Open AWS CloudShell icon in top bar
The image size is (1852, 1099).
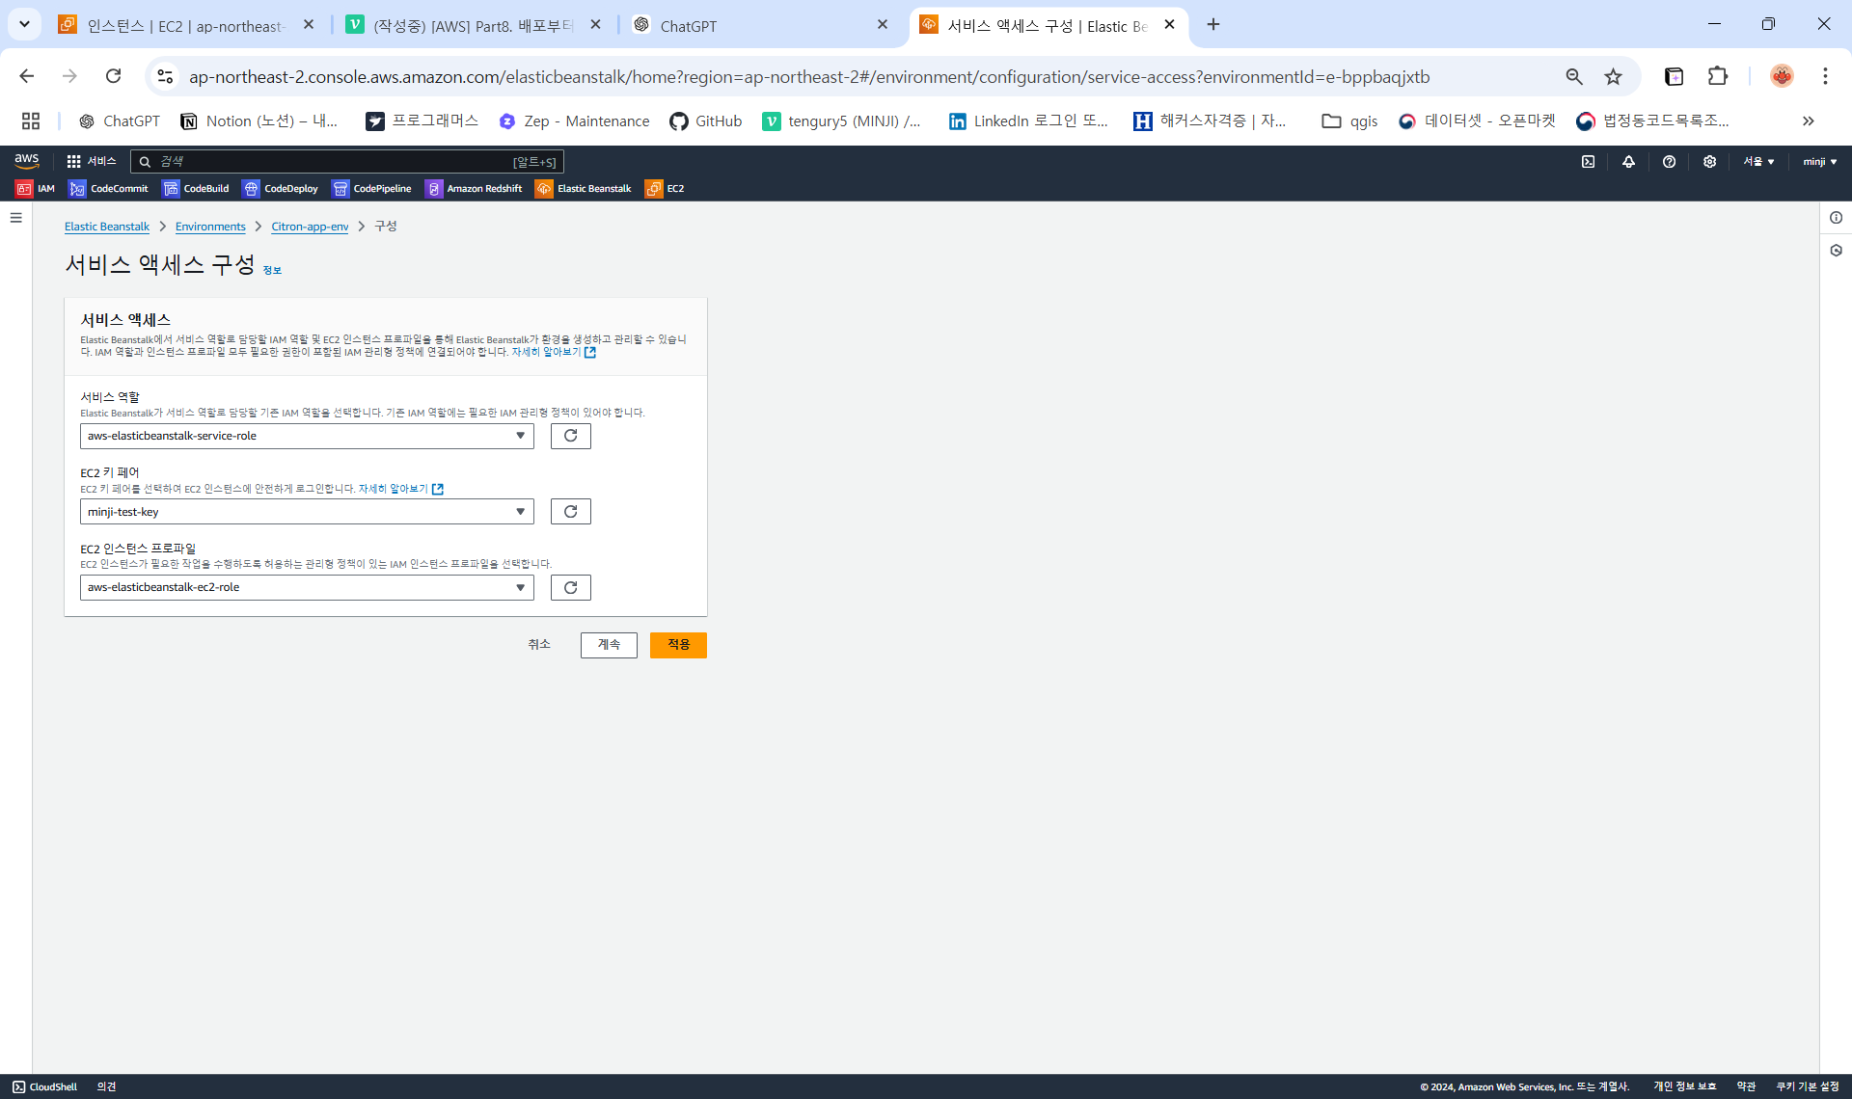pyautogui.click(x=1588, y=162)
